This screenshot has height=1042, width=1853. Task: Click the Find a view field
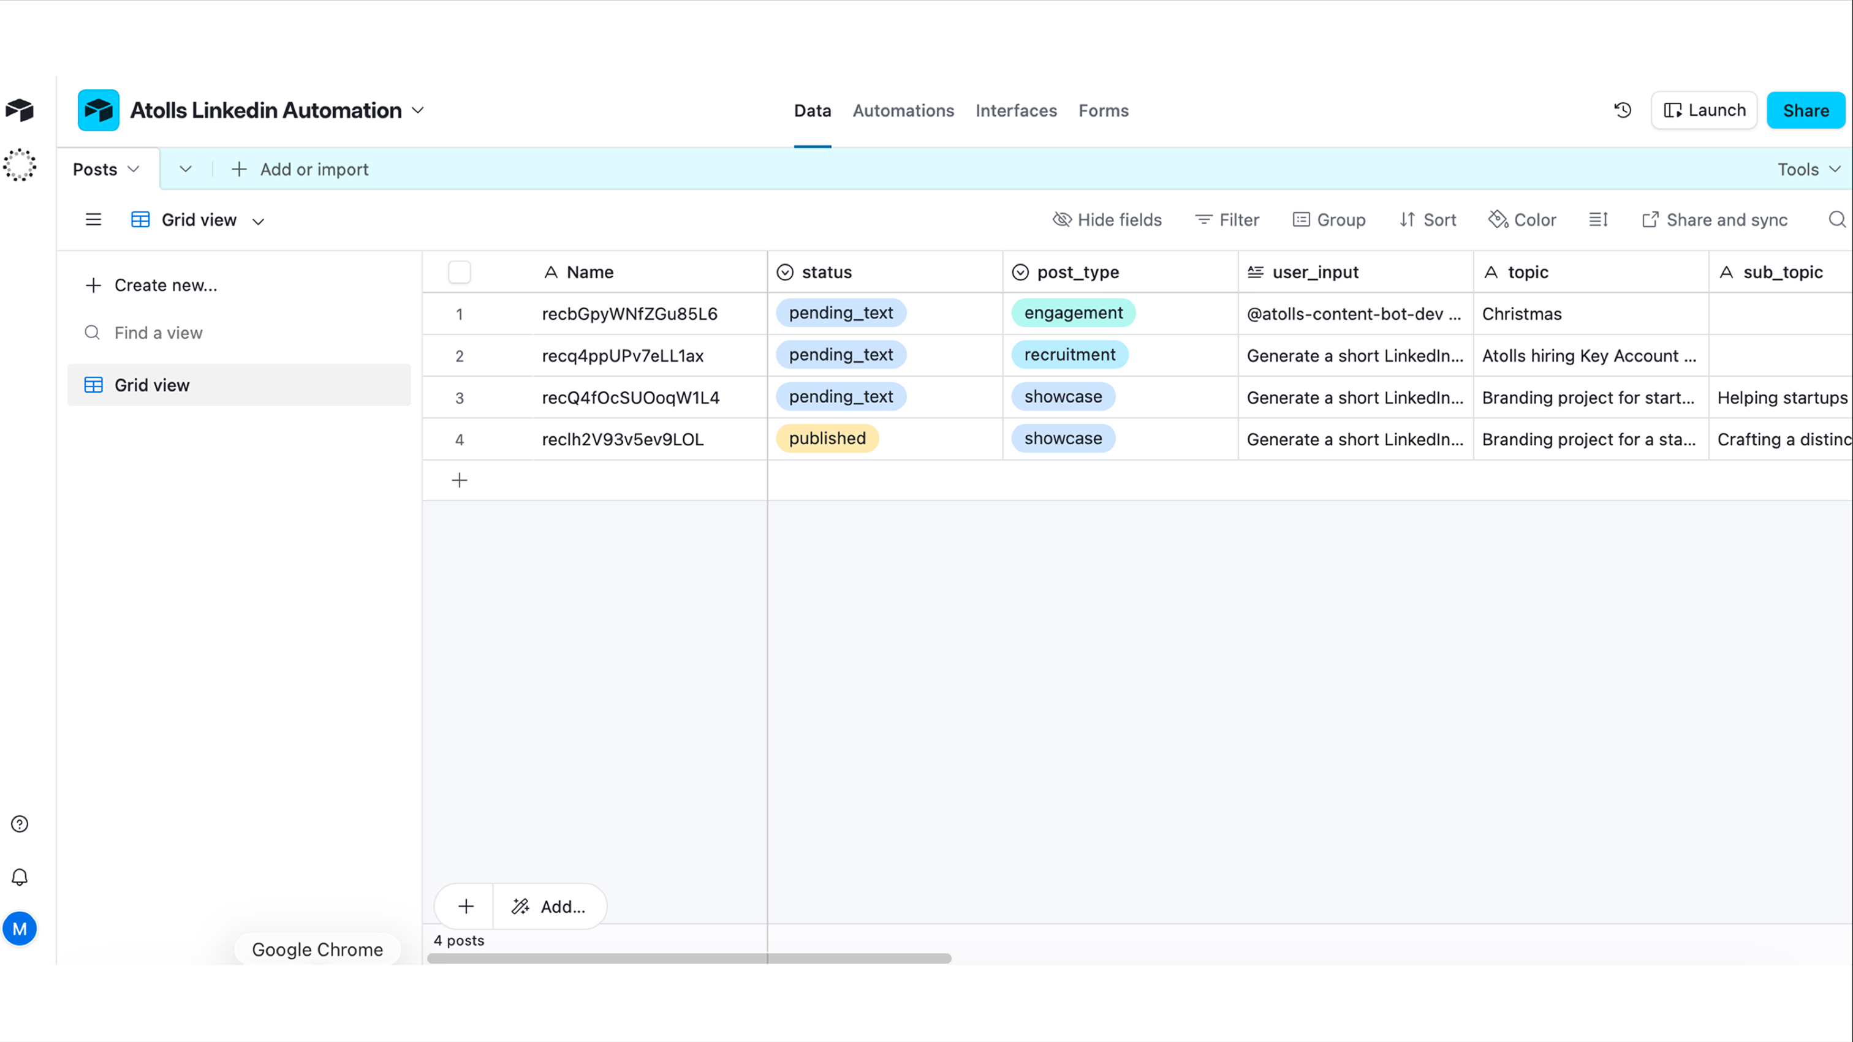pyautogui.click(x=239, y=333)
